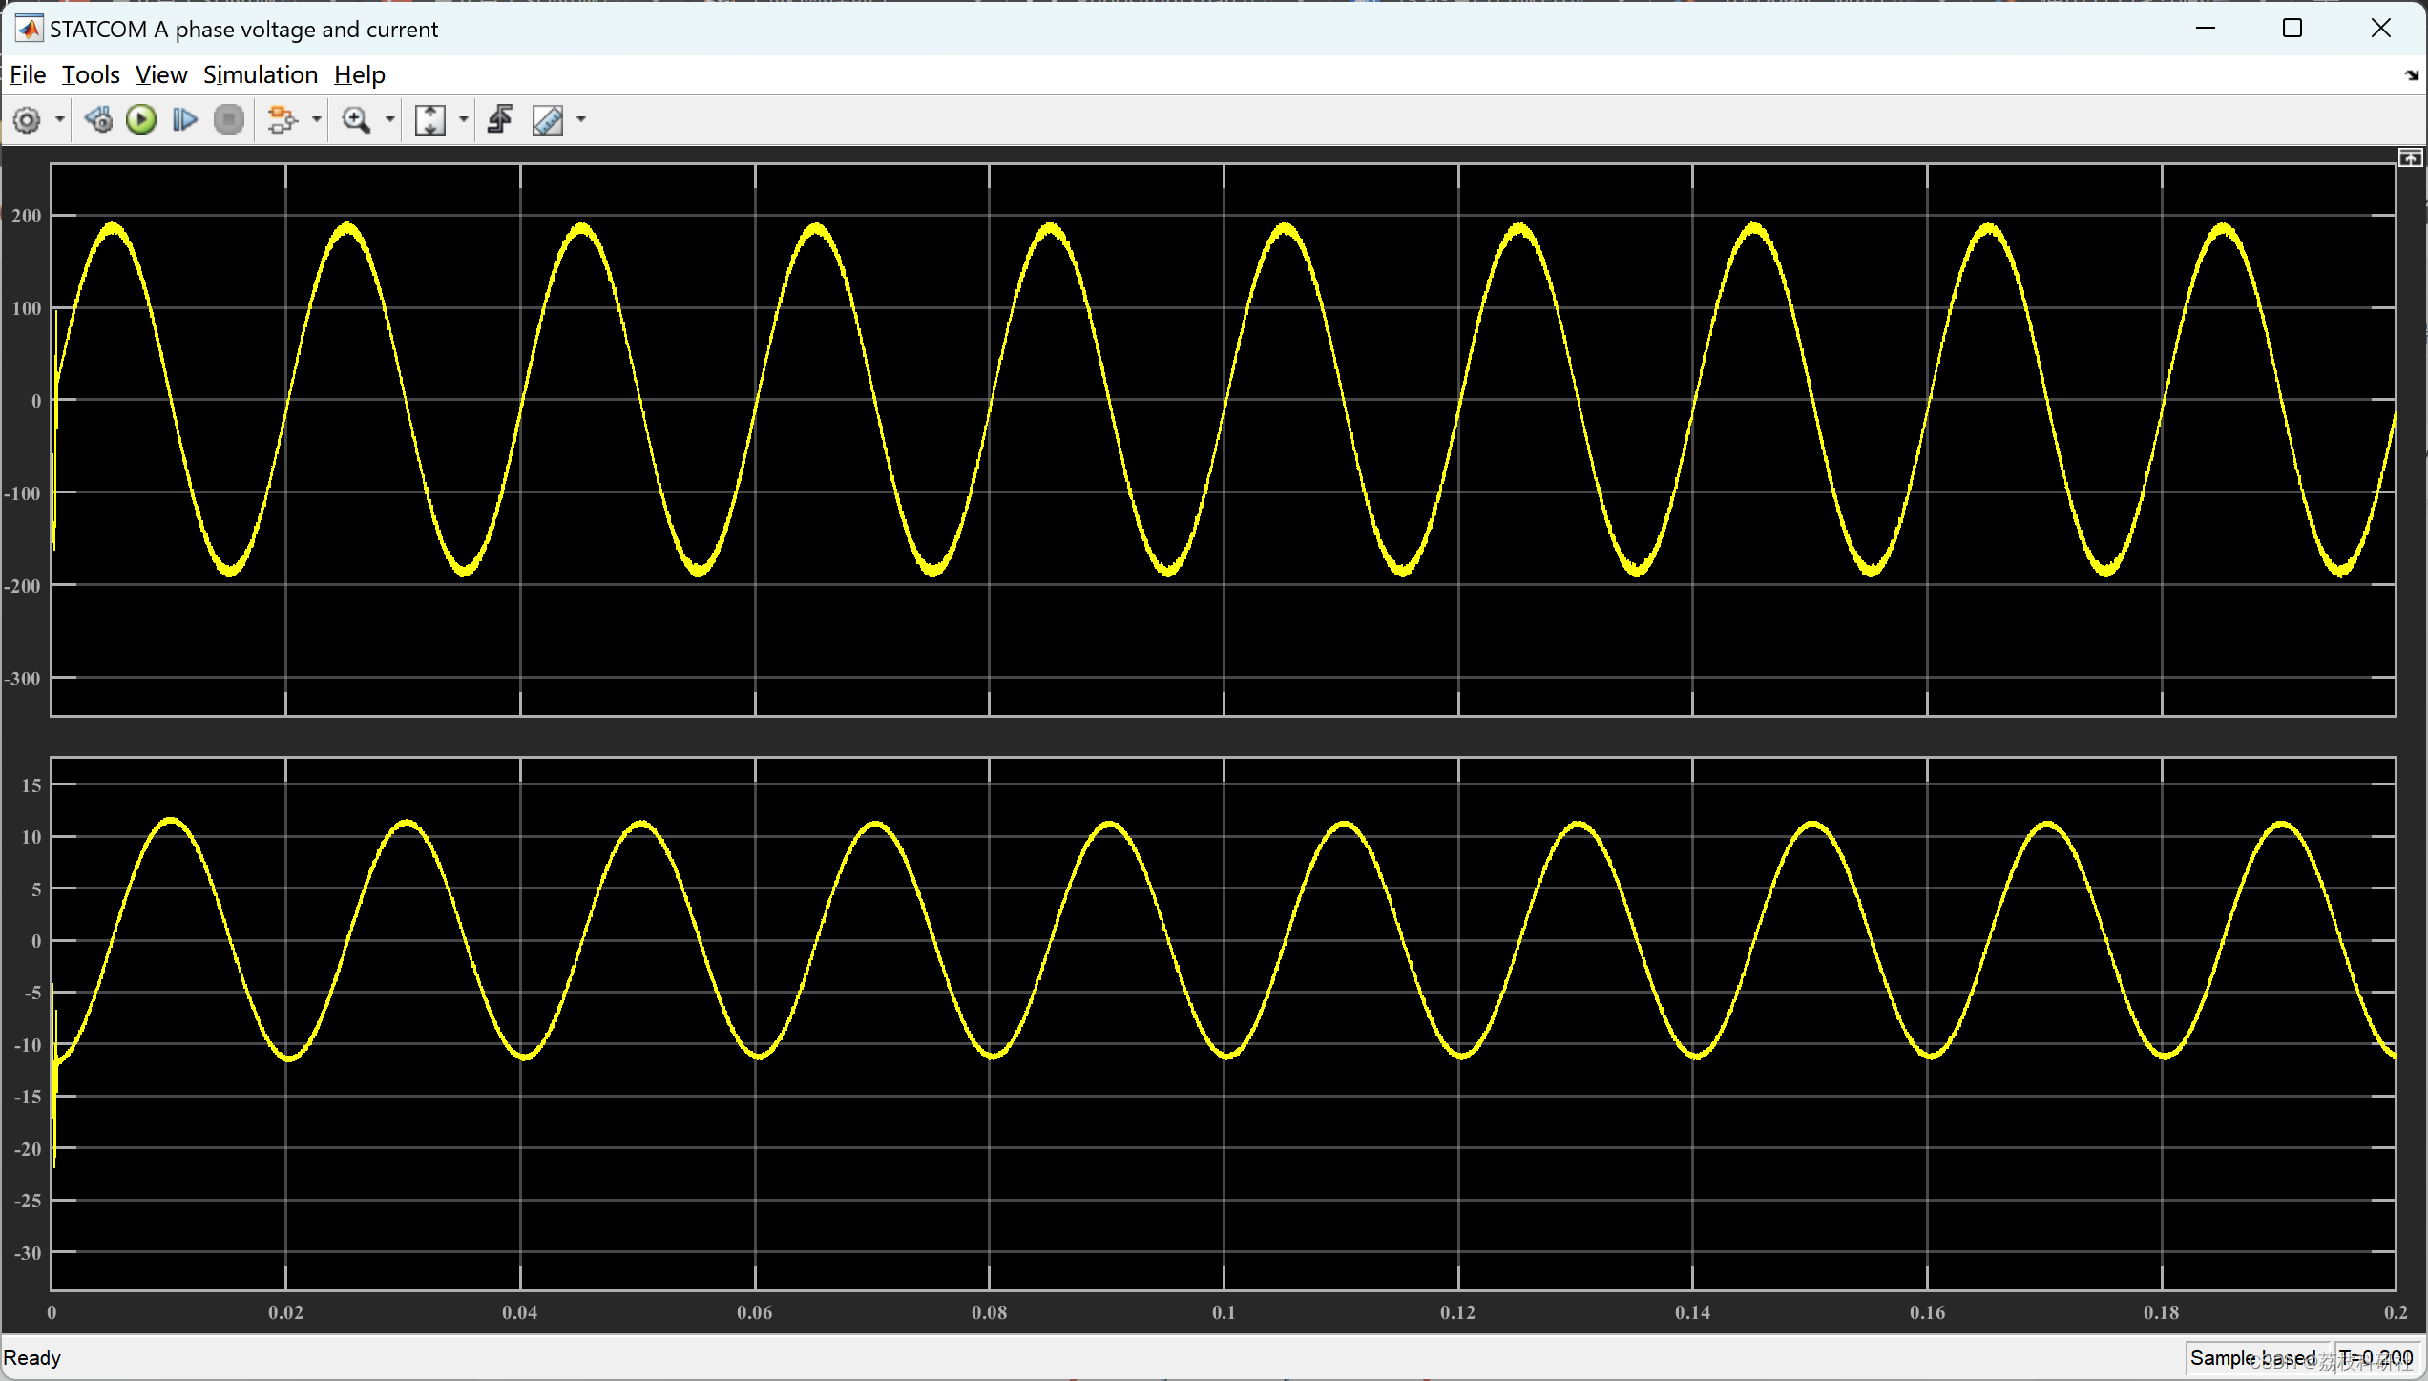Select the Zoom magnifier tool
Viewport: 2428px width, 1381px height.
point(356,120)
